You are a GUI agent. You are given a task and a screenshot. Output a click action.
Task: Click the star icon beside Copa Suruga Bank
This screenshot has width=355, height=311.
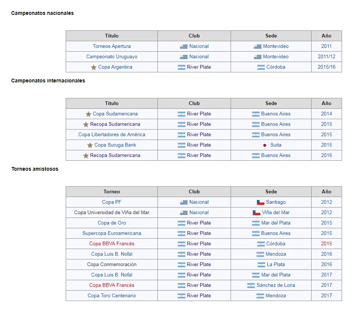click(90, 145)
